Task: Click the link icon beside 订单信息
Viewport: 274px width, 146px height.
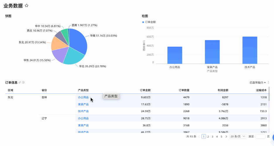Action: 20,82
